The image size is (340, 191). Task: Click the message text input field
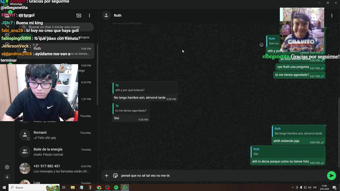[x=223, y=176]
